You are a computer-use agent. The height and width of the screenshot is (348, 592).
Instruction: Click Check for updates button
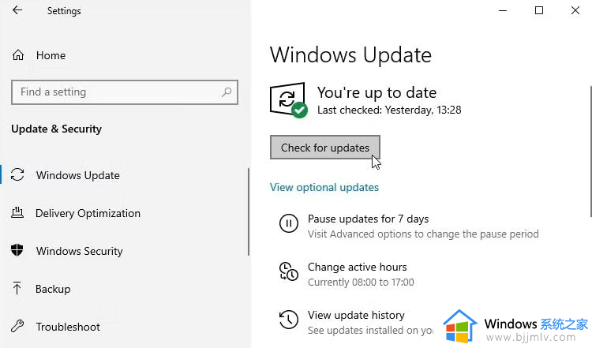(x=325, y=148)
